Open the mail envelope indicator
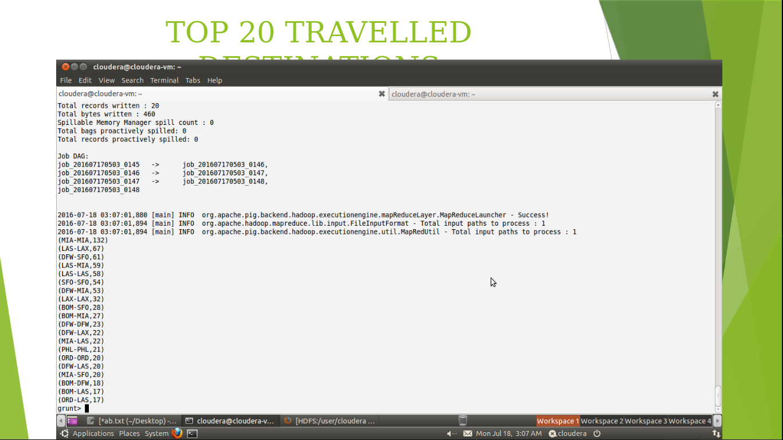Viewport: 783px width, 440px height. (468, 434)
